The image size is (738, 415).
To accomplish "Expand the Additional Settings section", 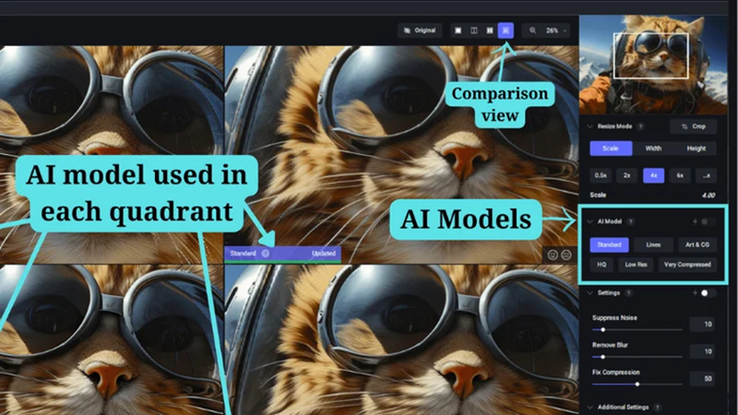I will [590, 408].
